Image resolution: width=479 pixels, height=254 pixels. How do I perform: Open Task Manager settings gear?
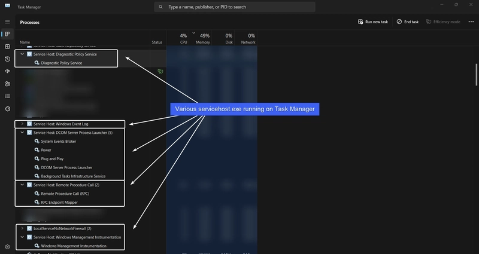point(7,246)
